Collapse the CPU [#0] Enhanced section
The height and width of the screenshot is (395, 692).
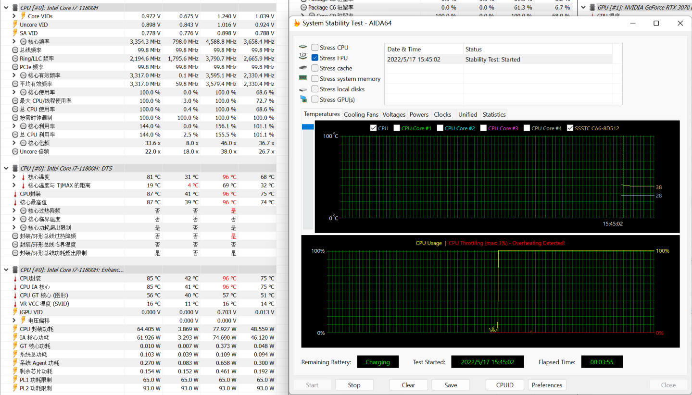coord(6,270)
